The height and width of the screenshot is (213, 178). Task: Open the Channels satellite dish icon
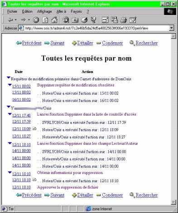coord(93,20)
